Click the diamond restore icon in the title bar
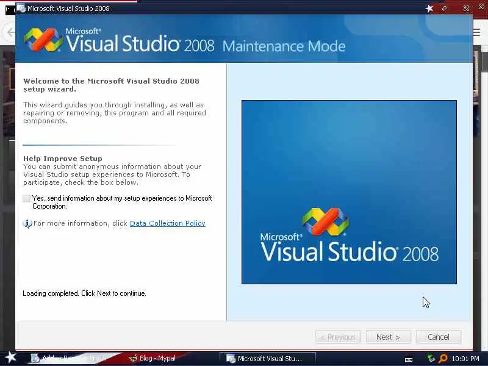 [x=445, y=9]
